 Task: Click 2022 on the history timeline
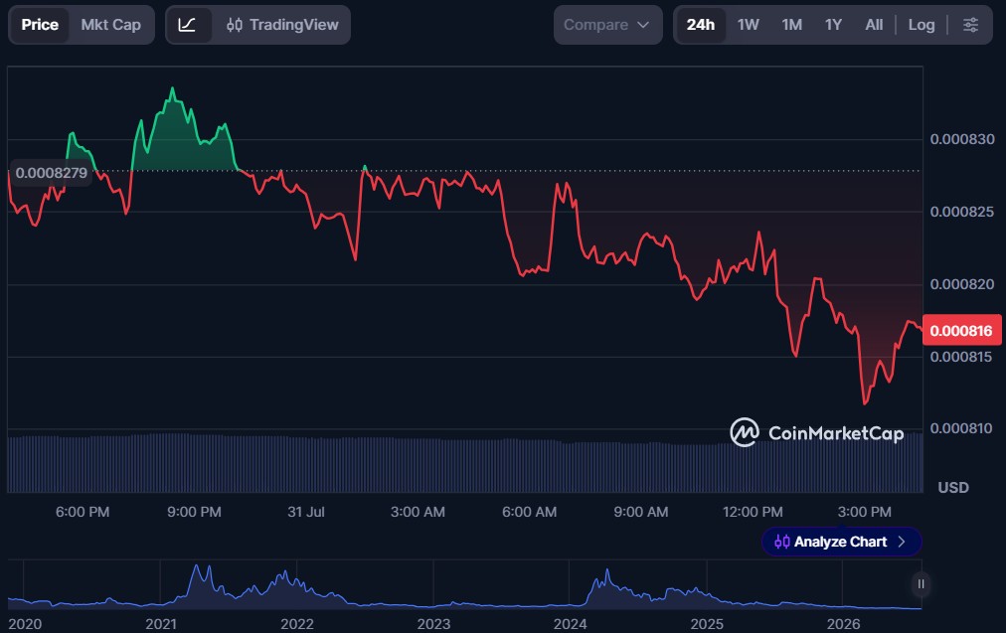tap(297, 624)
